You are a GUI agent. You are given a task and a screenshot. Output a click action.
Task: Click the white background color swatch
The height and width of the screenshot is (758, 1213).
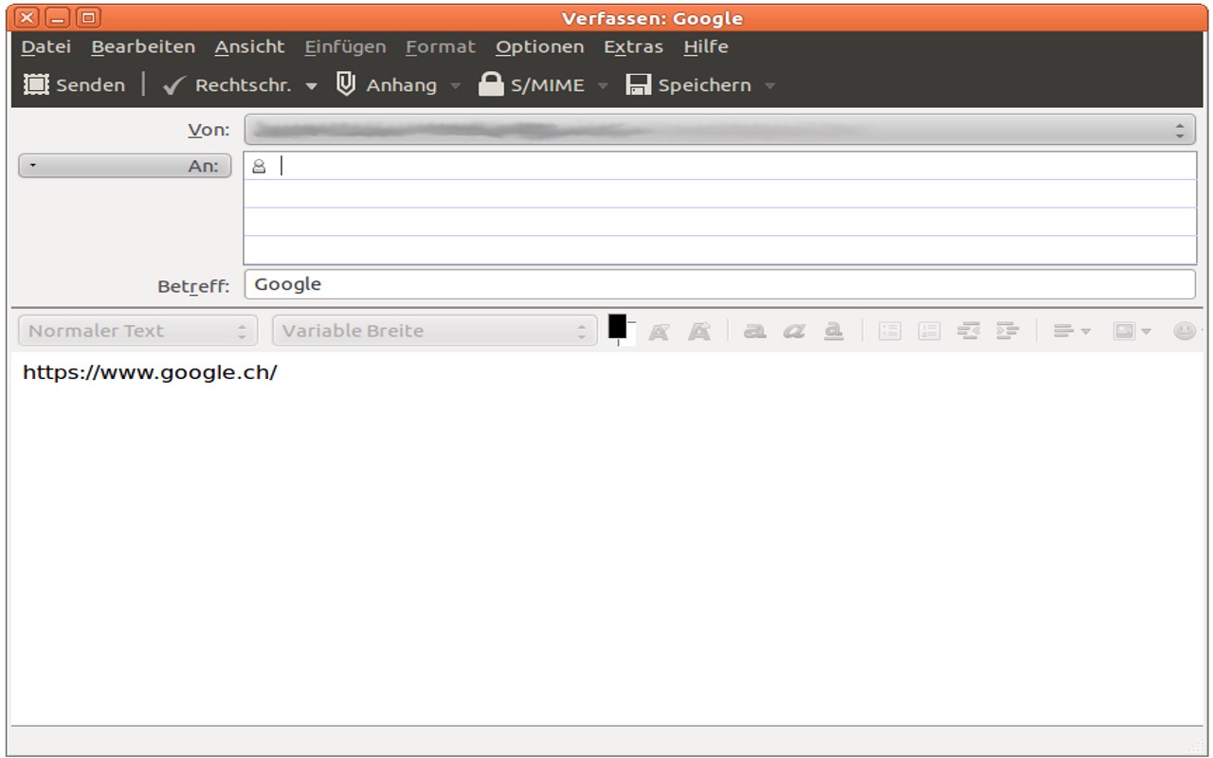pyautogui.click(x=630, y=334)
